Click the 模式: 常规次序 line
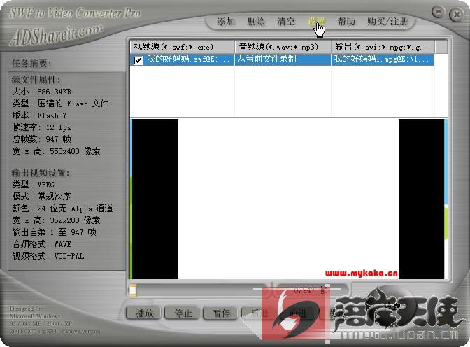470x347 pixels. [41, 197]
